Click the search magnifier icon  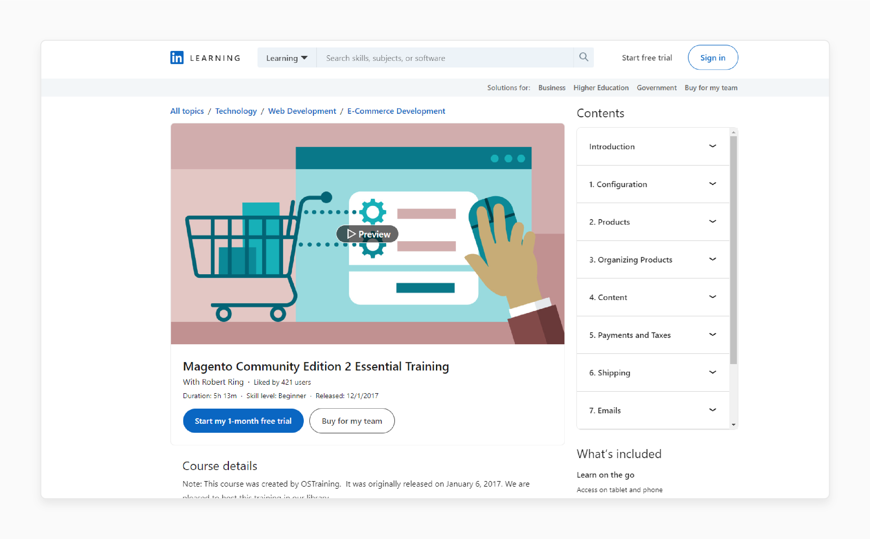tap(584, 57)
